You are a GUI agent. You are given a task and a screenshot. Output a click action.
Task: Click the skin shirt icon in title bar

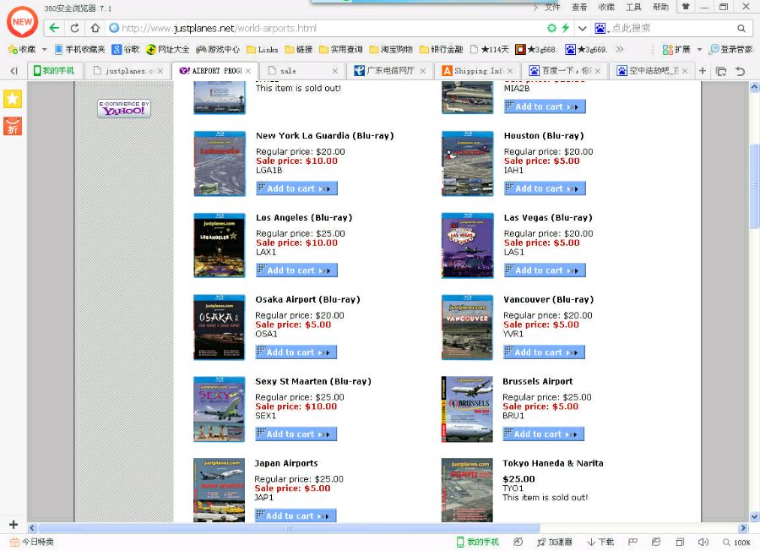[686, 7]
